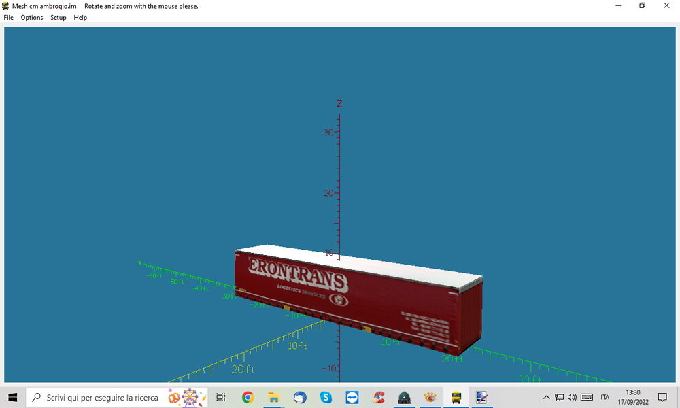680x408 pixels.
Task: Minimize the Mesh window
Action: point(618,5)
